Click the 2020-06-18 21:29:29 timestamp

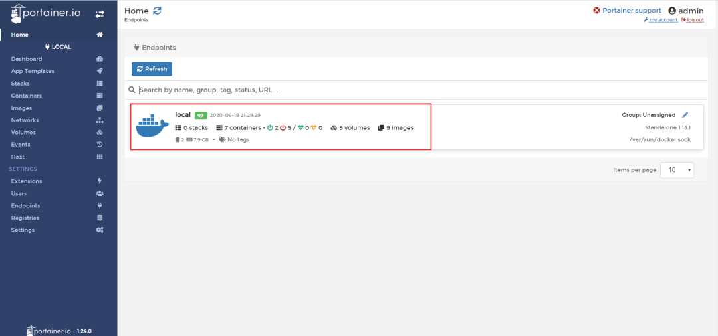(x=235, y=115)
